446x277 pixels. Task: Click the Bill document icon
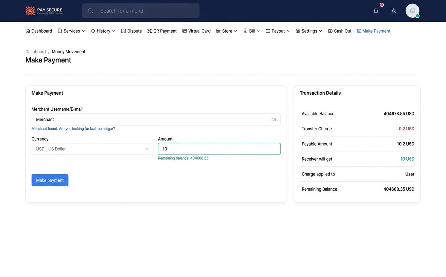tap(245, 31)
